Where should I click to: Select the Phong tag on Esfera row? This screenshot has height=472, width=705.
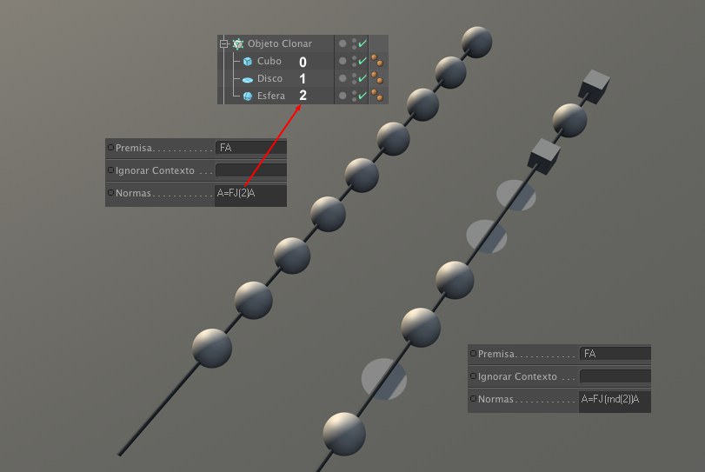pos(377,96)
